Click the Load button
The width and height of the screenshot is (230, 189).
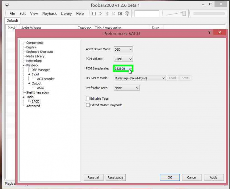172,78
